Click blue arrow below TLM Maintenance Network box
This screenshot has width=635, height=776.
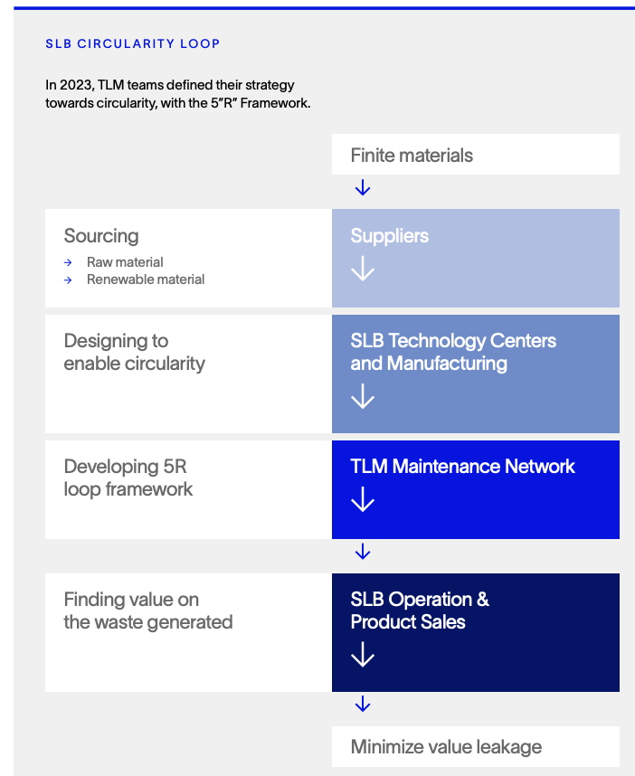363,552
